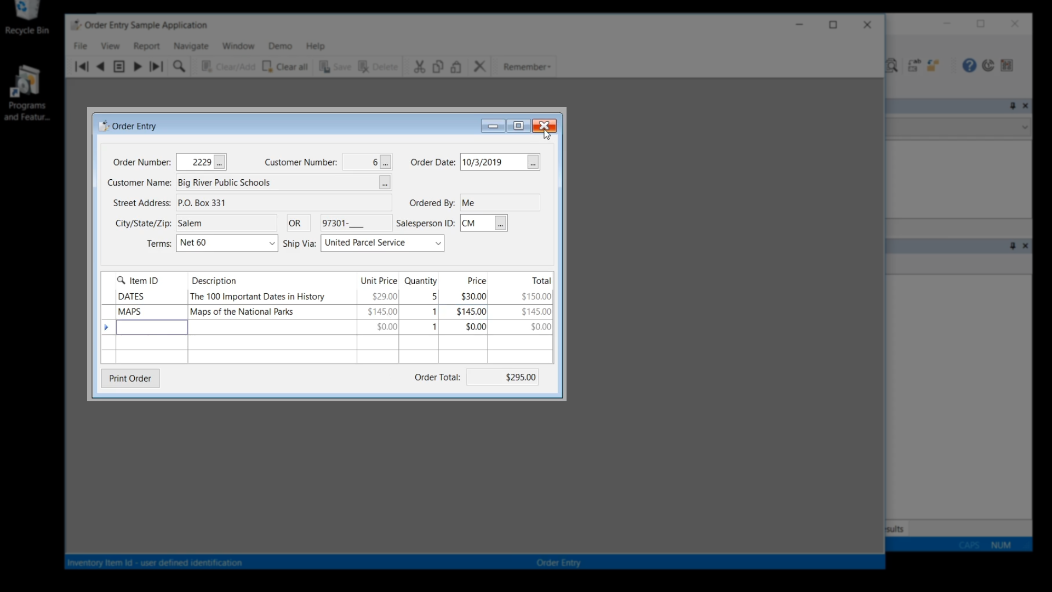Screen dimensions: 1052x592
Task: Click the Cut scissors icon
Action: tap(419, 67)
